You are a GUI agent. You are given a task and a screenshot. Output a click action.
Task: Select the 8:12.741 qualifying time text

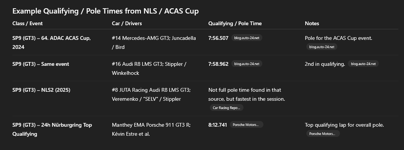tap(217, 125)
